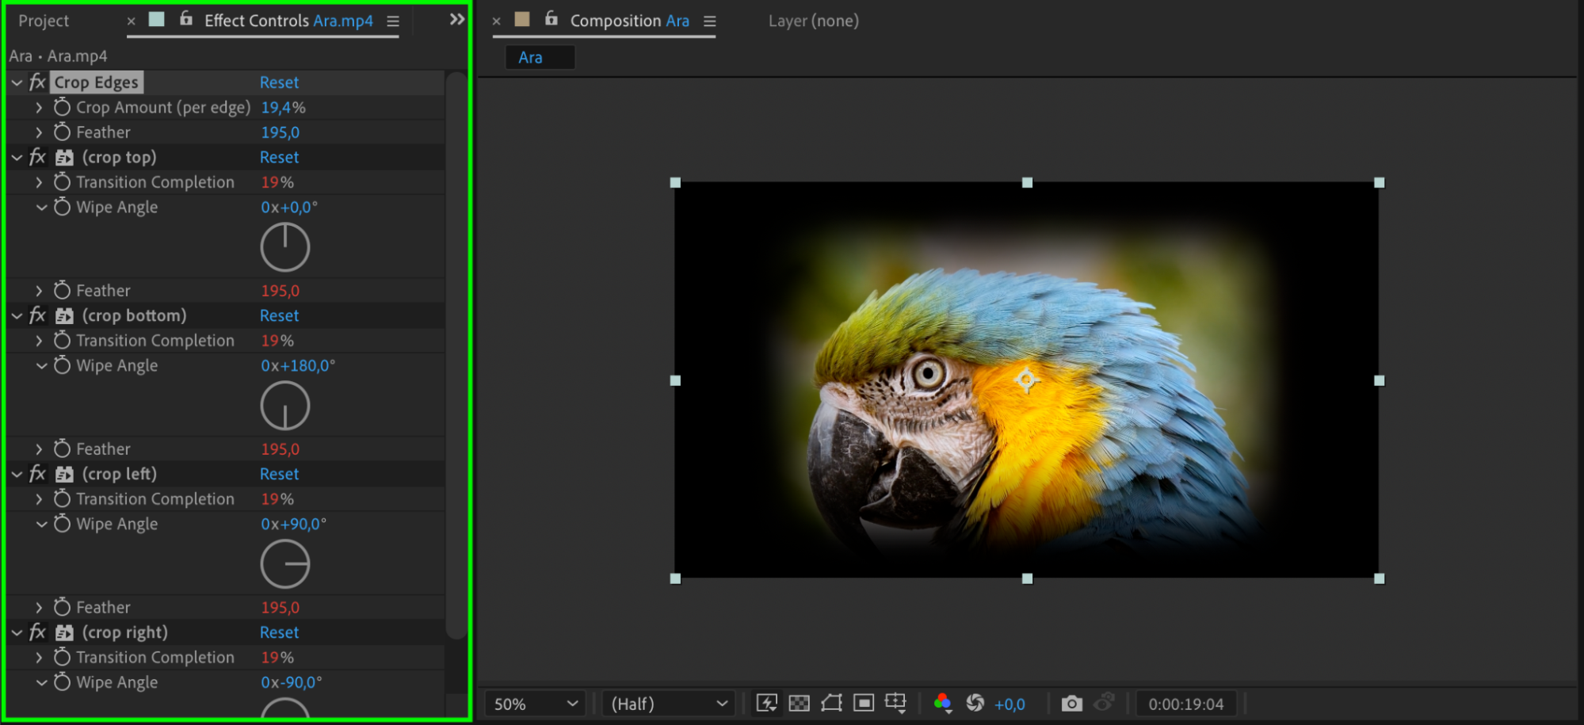The width and height of the screenshot is (1584, 725).
Task: Open Show Channel color management menu
Action: [942, 703]
